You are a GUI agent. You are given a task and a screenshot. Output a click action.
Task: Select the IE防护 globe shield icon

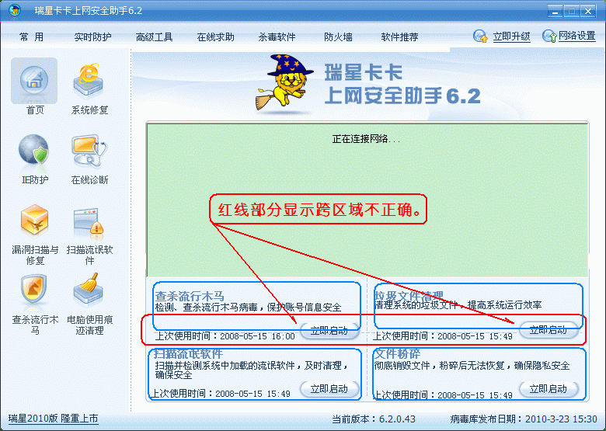pos(34,150)
